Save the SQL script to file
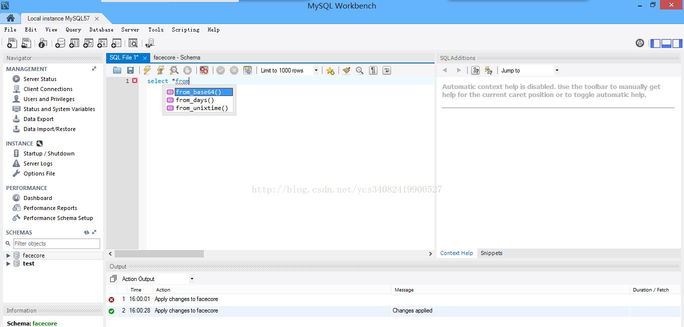The width and height of the screenshot is (684, 327). tap(130, 70)
